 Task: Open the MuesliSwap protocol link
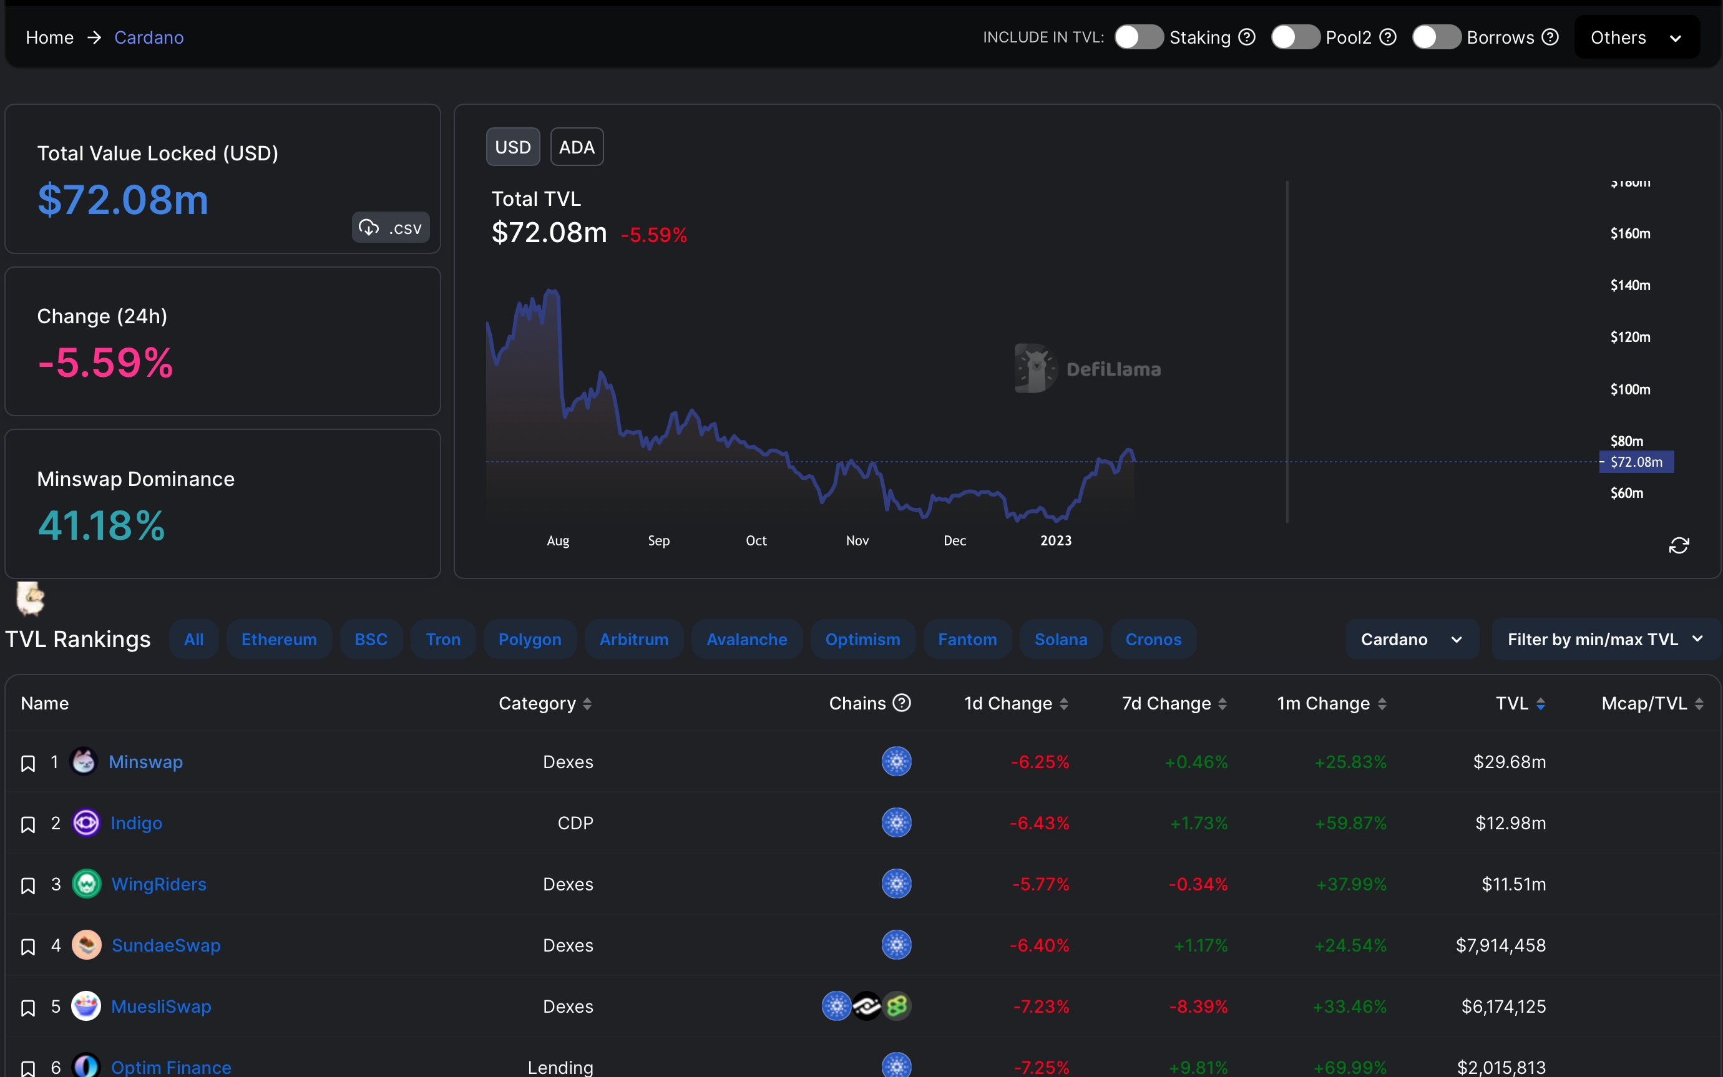coord(161,1006)
